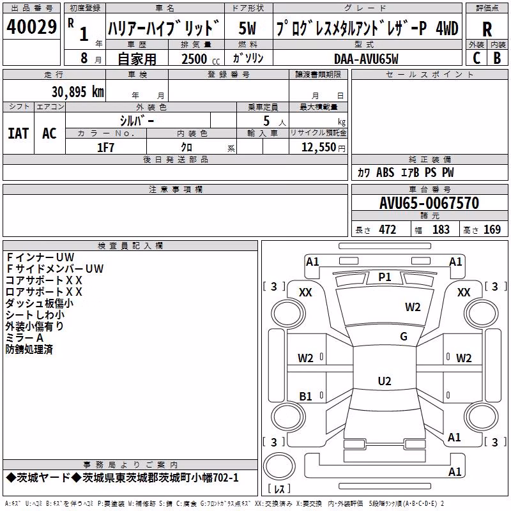
Task: Click the 後日発送部品 header
Action: [x=175, y=159]
